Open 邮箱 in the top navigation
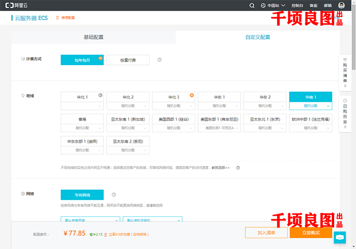356x249 pixels. [x=328, y=5]
